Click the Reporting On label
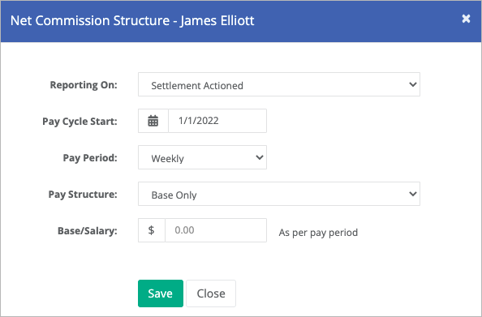 (84, 85)
